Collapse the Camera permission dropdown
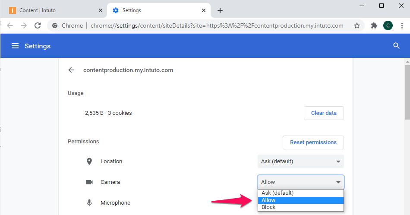 pyautogui.click(x=300, y=182)
